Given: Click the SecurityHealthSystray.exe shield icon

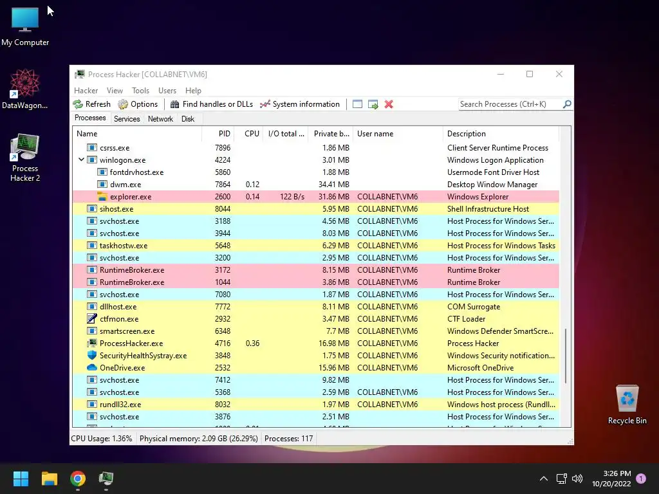Looking at the screenshot, I should click(x=92, y=355).
